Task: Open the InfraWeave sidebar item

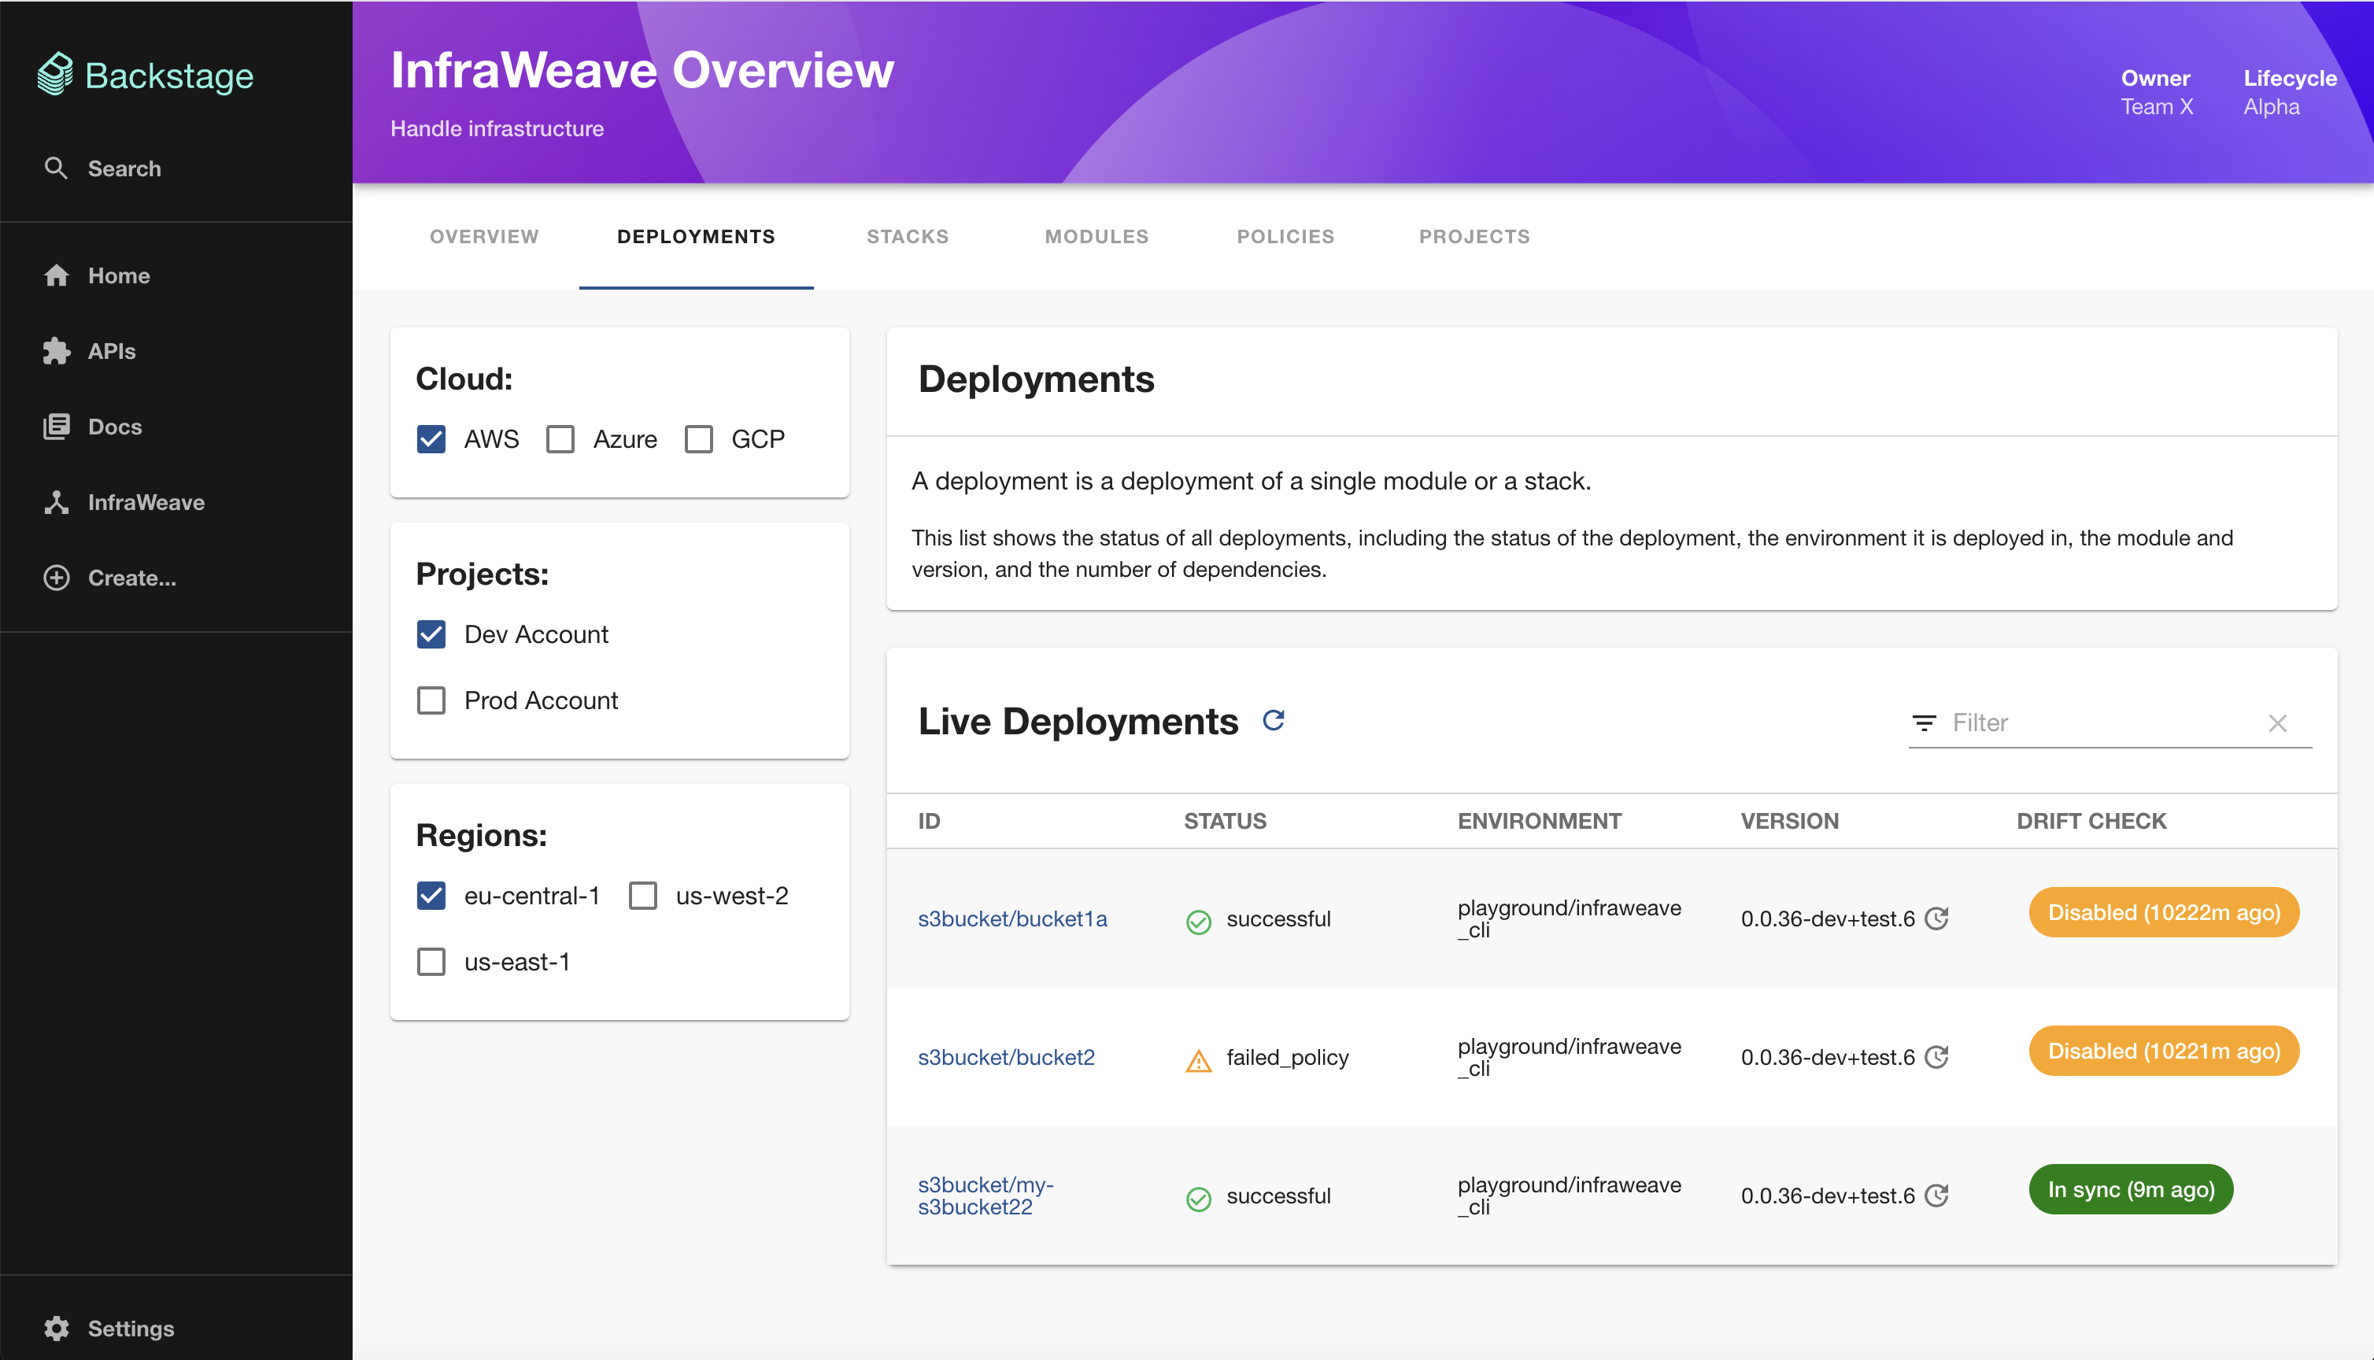Action: click(x=146, y=503)
